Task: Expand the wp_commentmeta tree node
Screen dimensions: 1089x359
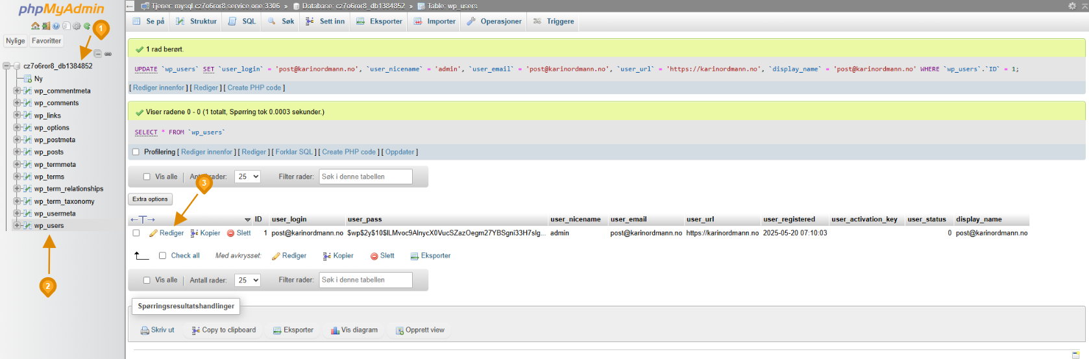Action: click(17, 91)
